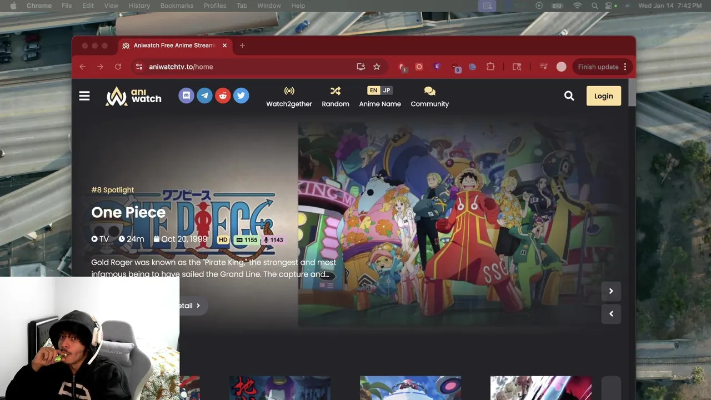Open the Edit menu
Image resolution: width=711 pixels, height=400 pixels.
tap(88, 6)
